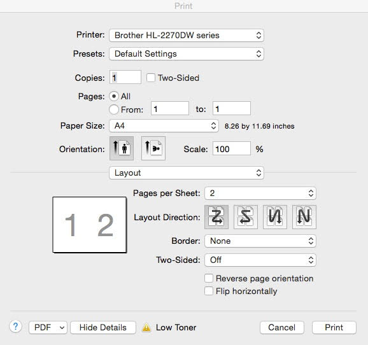Click the Low Toner warning icon
The height and width of the screenshot is (345, 368).
146,327
